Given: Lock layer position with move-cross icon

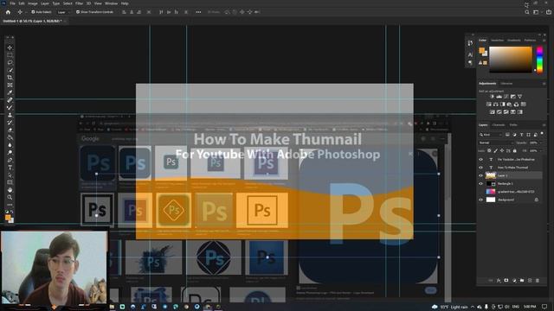Looking at the screenshot, I should (x=502, y=151).
